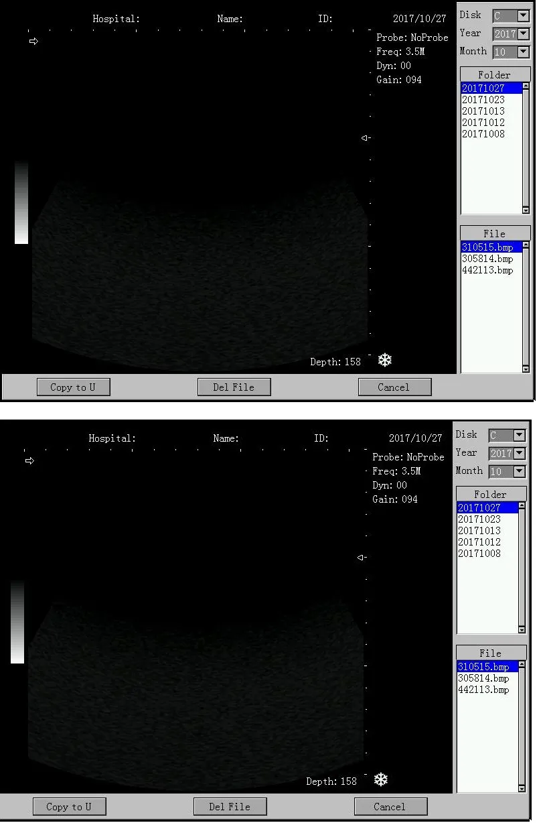Open the Month dropdown in upper window
Image resolution: width=541 pixels, height=823 pixels.
coord(523,52)
